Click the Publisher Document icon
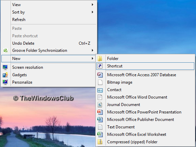196x147 pixels. click(x=100, y=120)
